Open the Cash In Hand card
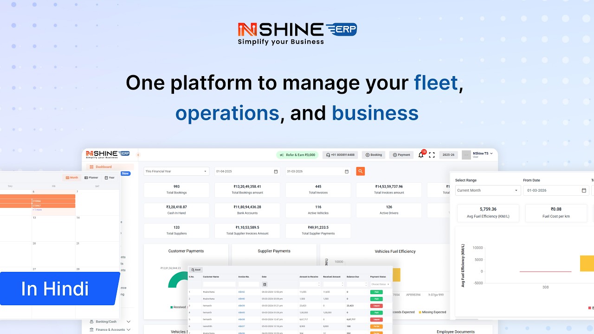Screen dimensions: 594x334 click(176, 210)
